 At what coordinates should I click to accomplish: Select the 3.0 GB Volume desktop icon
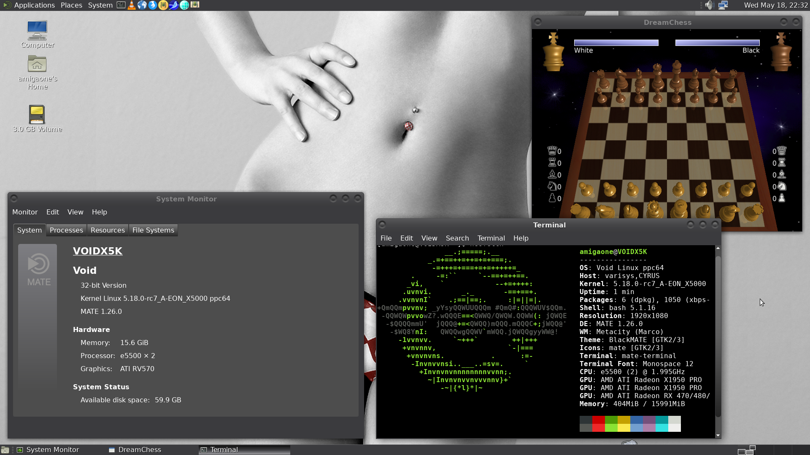pos(38,119)
